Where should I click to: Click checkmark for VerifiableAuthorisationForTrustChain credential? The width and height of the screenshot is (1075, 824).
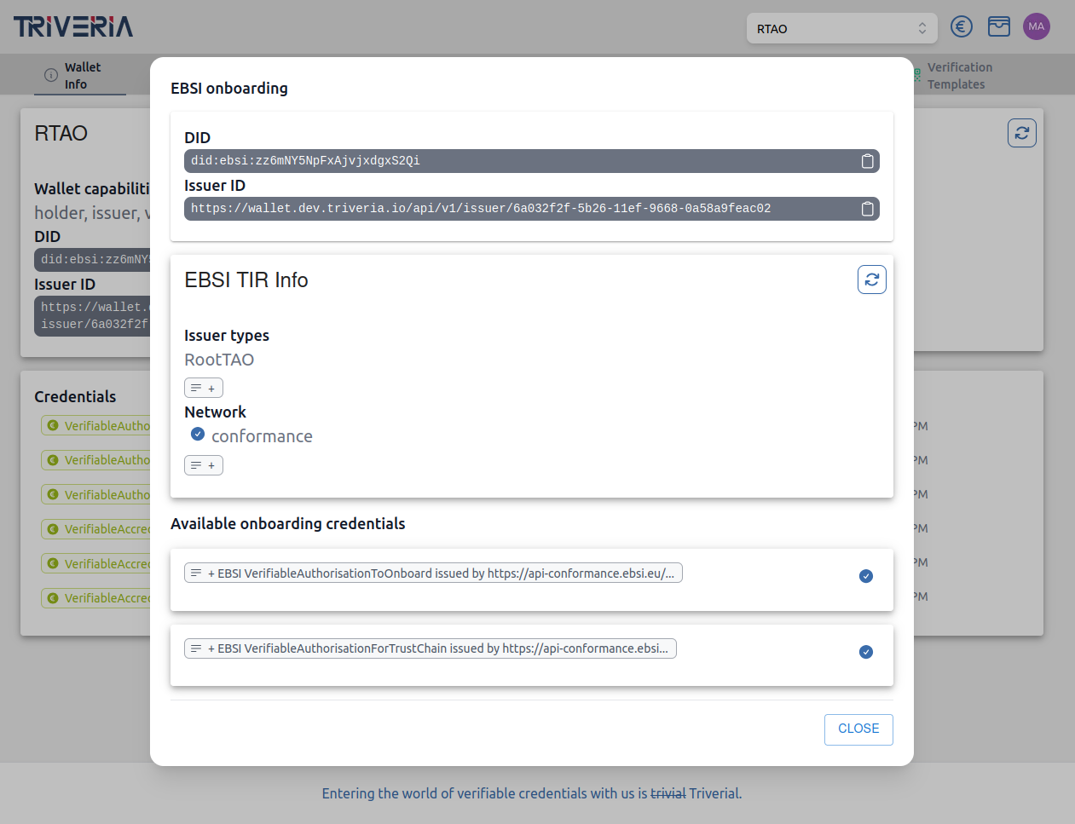[x=866, y=652]
